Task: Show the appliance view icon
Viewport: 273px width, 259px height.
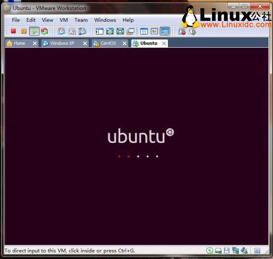Action: pyautogui.click(x=154, y=31)
